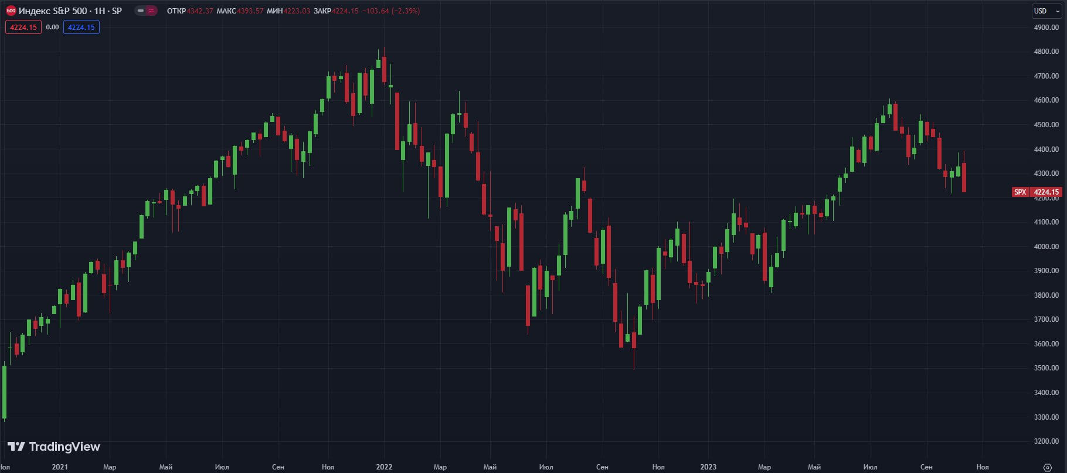Image resolution: width=1067 pixels, height=473 pixels.
Task: Click the pink approx-equal icon in the pill
Action: [151, 11]
